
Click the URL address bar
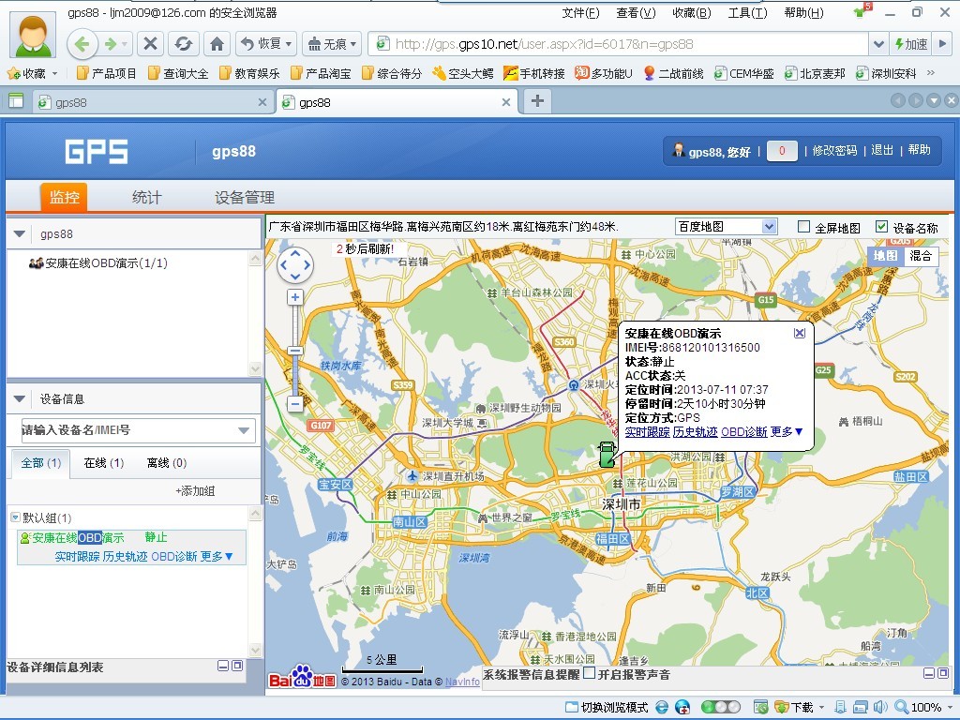tap(619, 44)
